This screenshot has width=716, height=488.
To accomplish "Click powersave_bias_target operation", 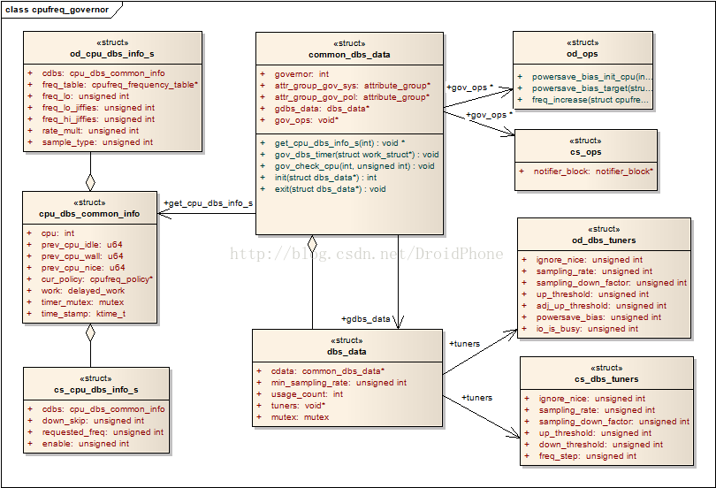I will tap(591, 88).
